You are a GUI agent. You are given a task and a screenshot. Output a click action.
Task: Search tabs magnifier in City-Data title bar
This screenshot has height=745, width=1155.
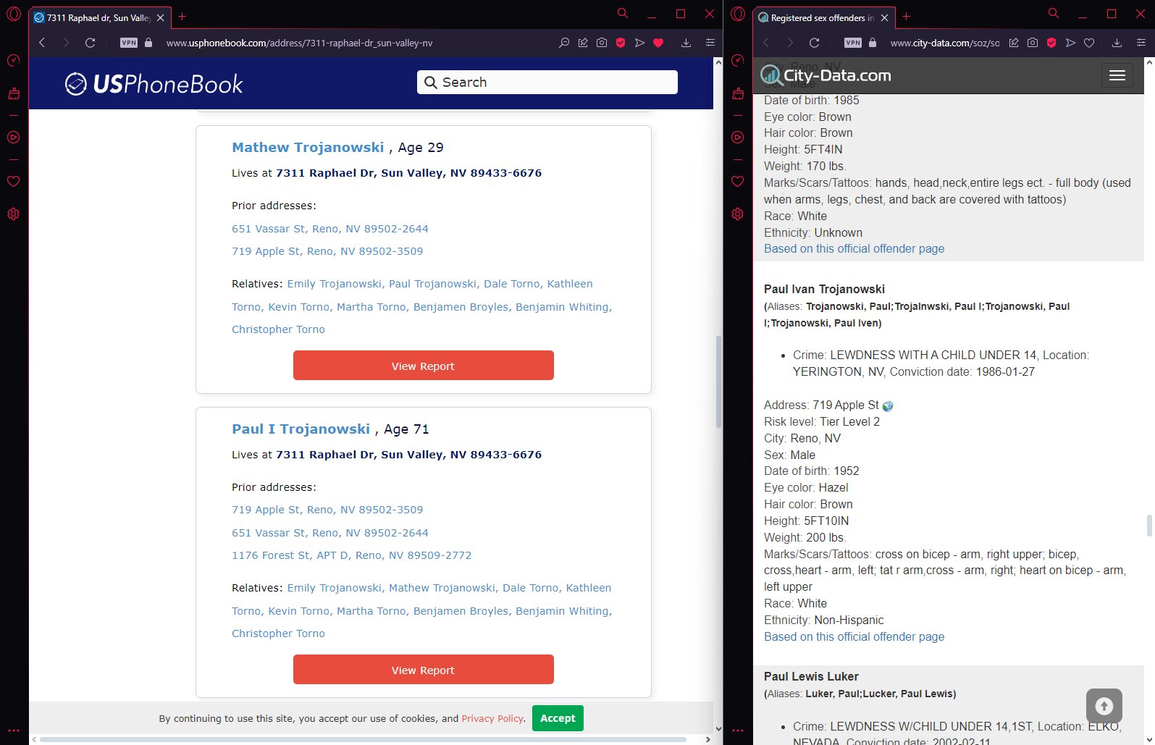(1053, 13)
